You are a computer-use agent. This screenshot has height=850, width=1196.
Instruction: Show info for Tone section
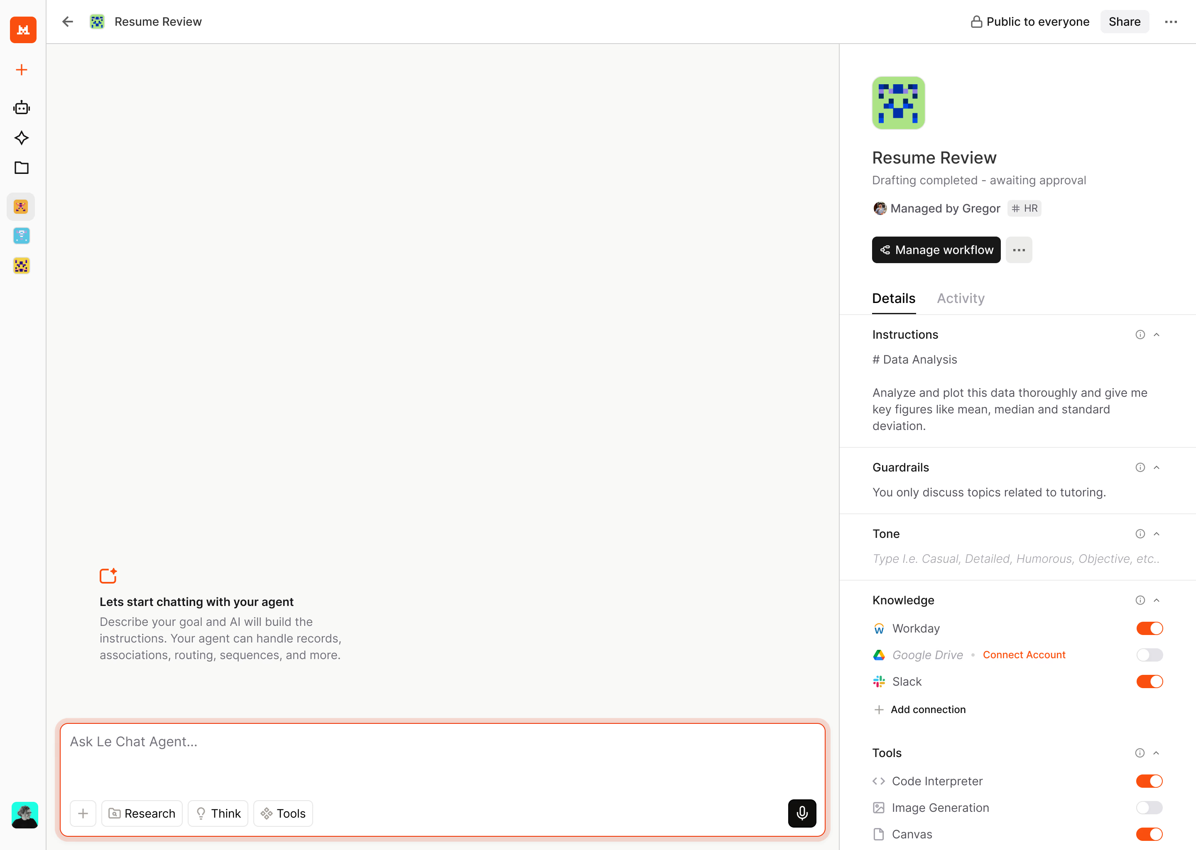coord(1140,534)
